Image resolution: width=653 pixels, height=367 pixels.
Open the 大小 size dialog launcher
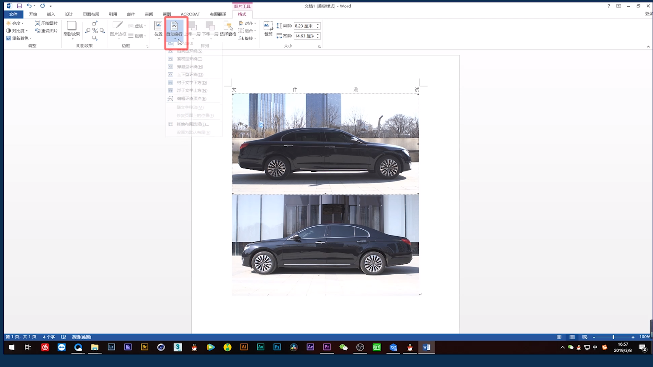319,47
